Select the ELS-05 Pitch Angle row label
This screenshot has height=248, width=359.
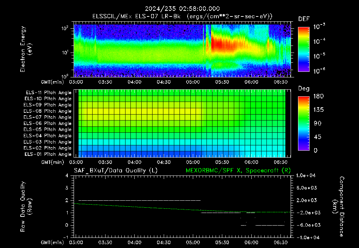pos(47,130)
